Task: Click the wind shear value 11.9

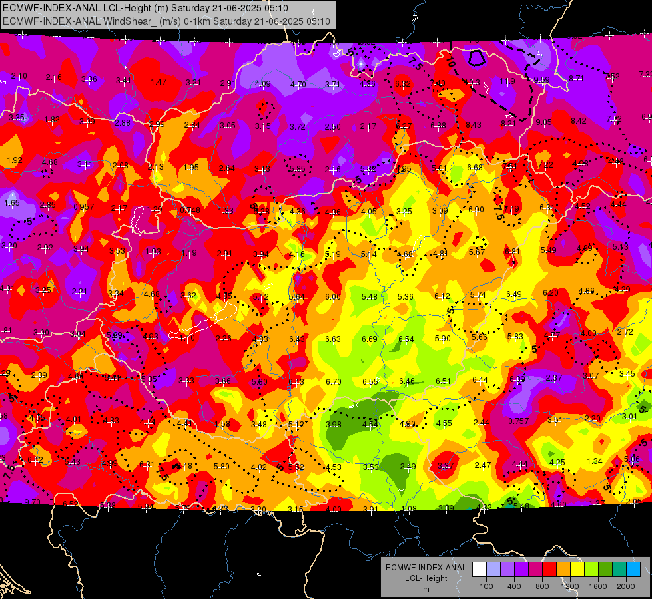Action: click(507, 81)
